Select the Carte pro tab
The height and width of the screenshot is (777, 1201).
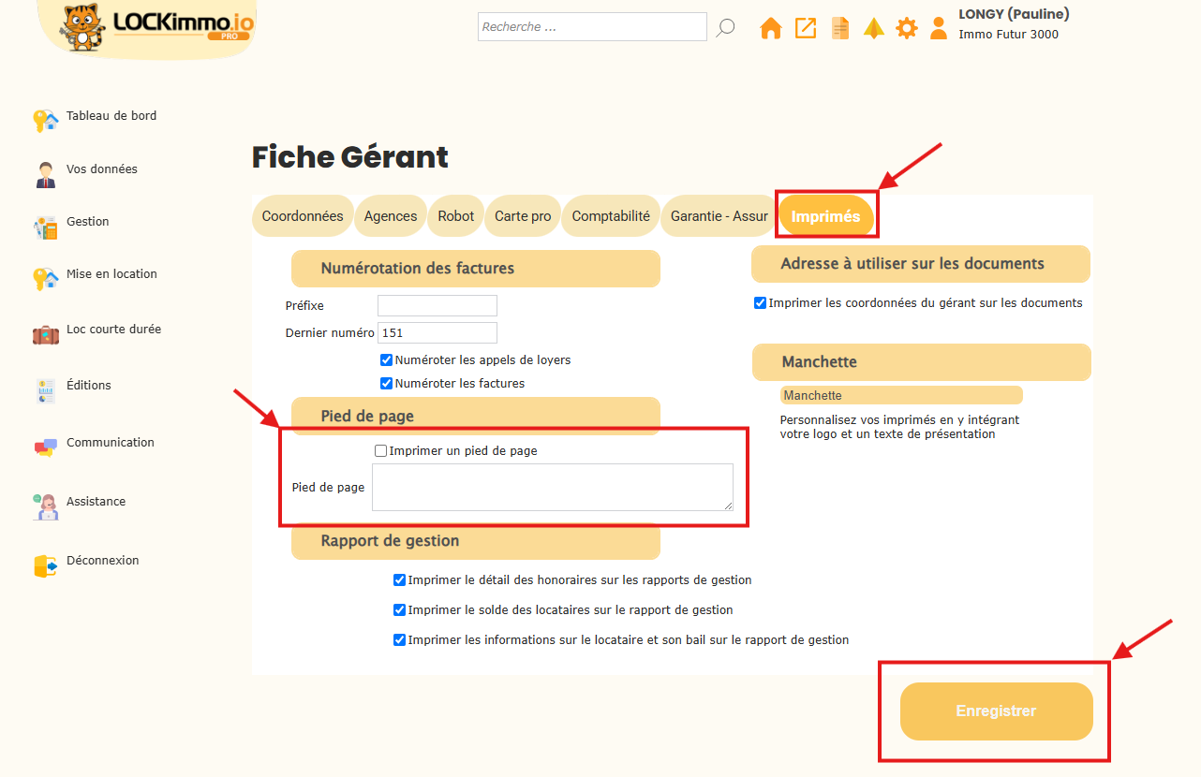click(x=523, y=216)
